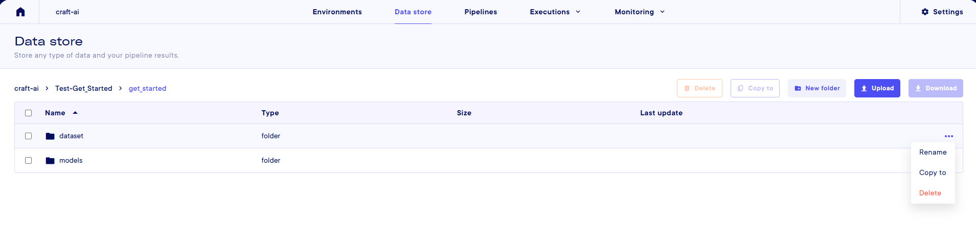Viewport: 976px width, 226px height.
Task: Click the Download button
Action: click(x=936, y=88)
